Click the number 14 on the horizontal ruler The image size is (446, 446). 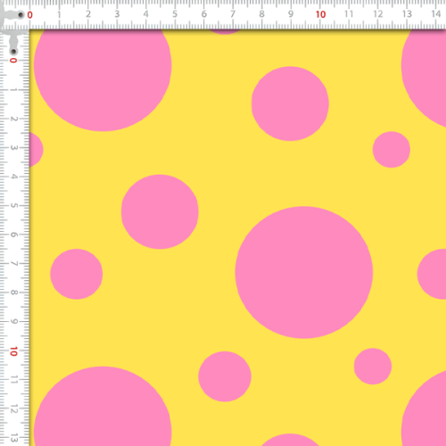click(x=436, y=14)
